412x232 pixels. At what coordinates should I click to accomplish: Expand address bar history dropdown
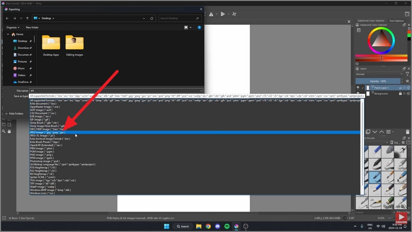tap(144, 18)
